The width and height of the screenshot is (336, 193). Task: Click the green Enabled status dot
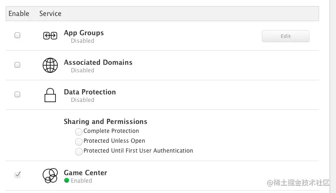point(67,180)
